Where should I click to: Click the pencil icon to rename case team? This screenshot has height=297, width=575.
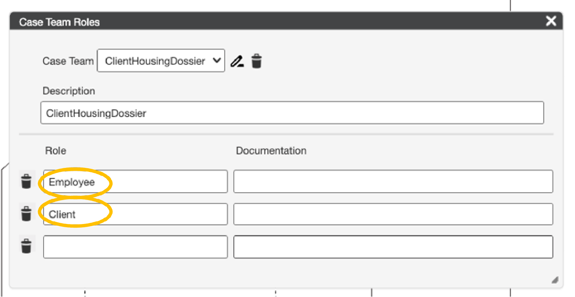coord(237,61)
